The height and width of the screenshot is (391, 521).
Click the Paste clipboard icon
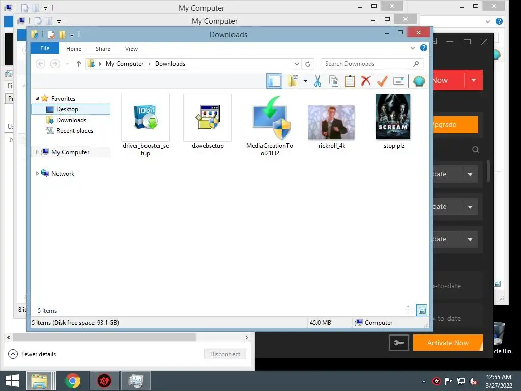[x=350, y=81]
